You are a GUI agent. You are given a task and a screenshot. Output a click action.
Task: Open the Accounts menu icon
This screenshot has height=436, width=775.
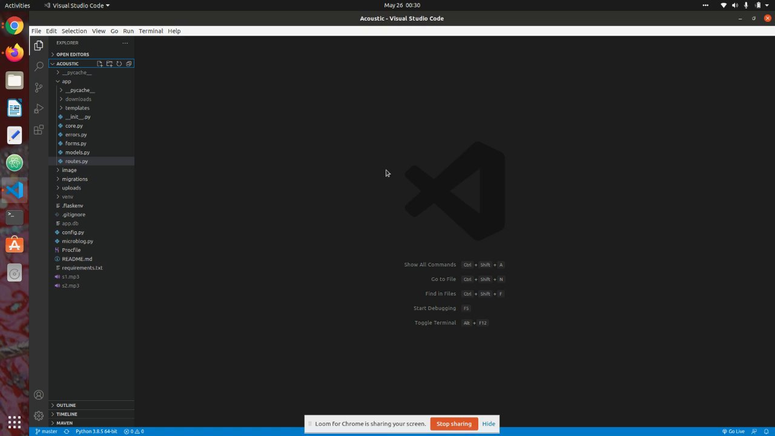click(39, 395)
